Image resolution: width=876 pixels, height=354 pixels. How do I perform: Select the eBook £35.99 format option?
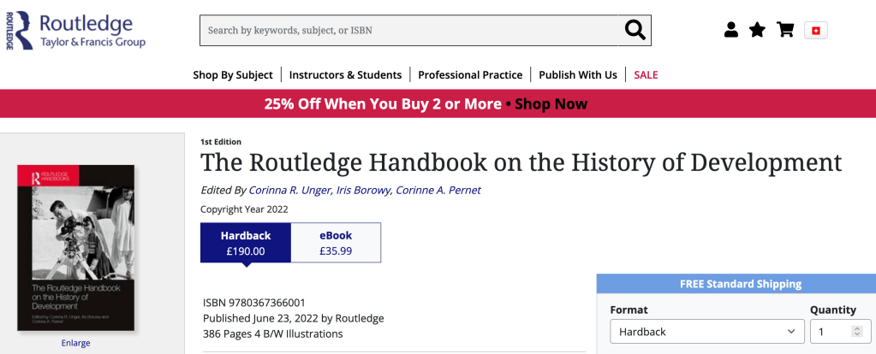click(336, 243)
